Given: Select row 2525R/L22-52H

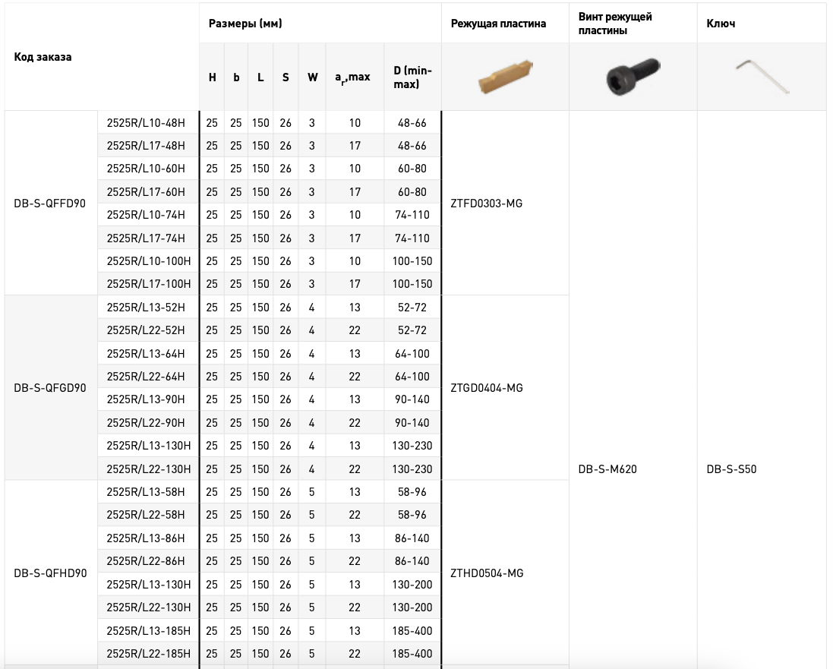Looking at the screenshot, I should tap(270, 330).
